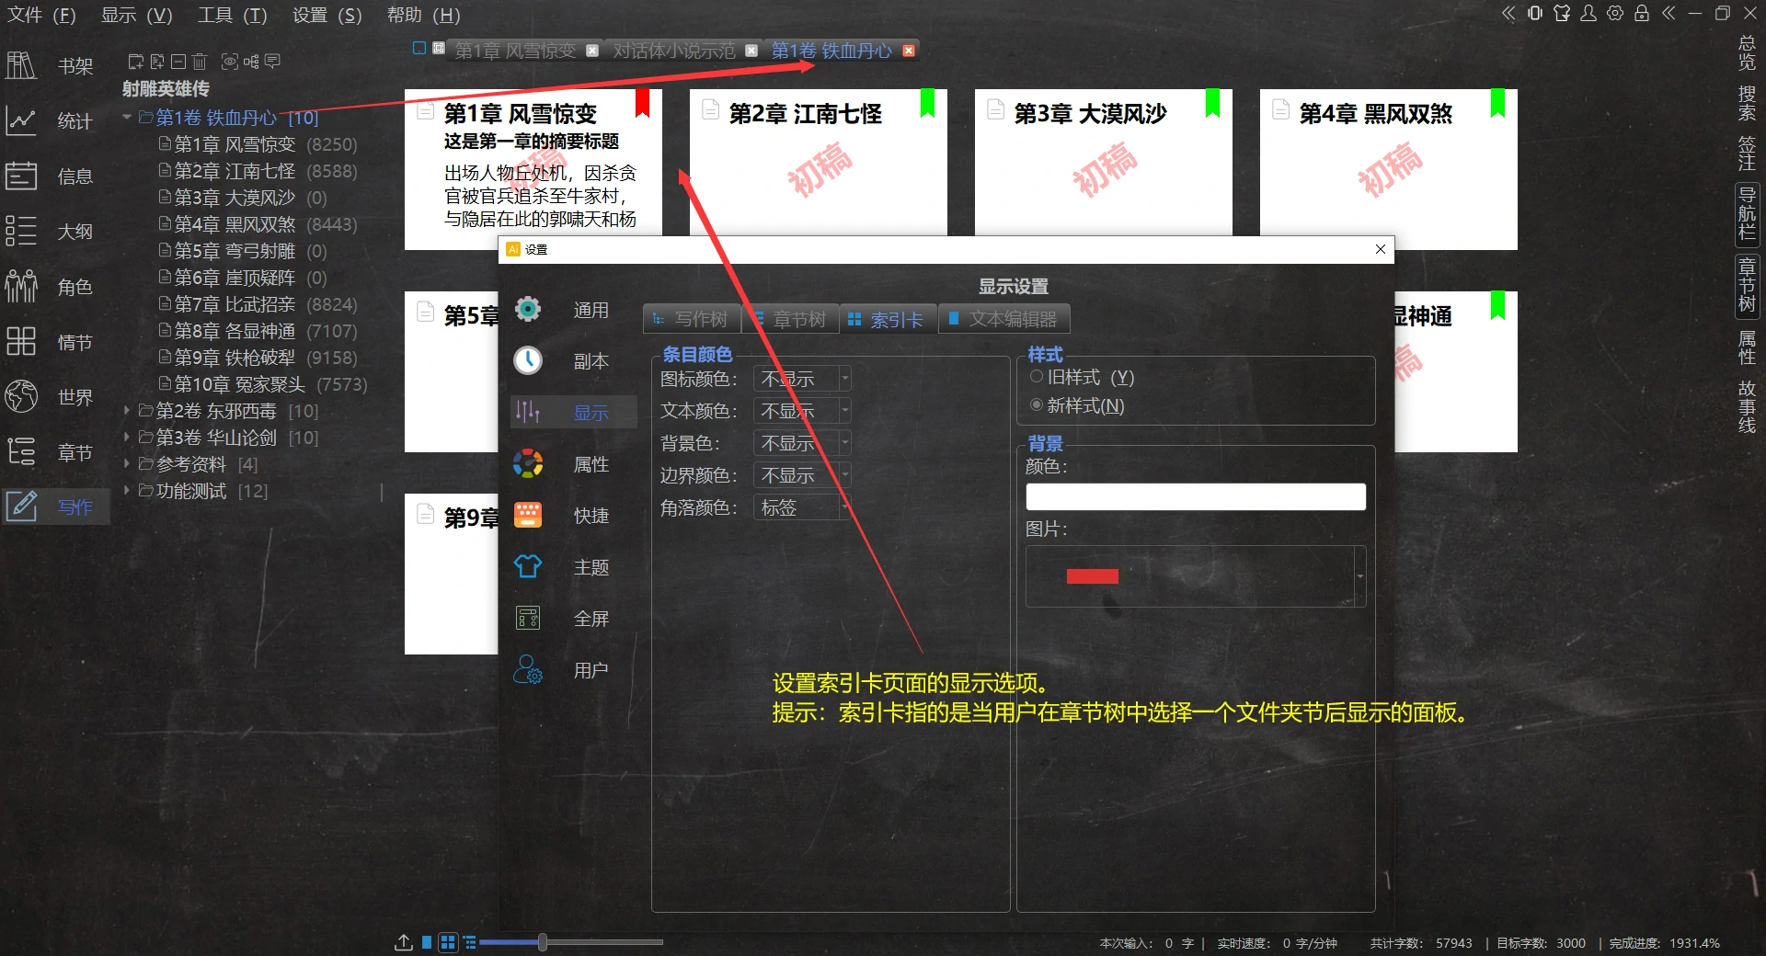Open the 属性 attributes settings category

tap(574, 464)
